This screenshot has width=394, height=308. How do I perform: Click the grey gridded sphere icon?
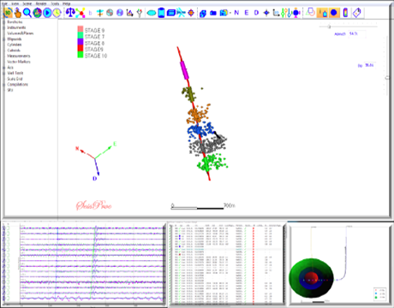pyautogui.click(x=110, y=13)
